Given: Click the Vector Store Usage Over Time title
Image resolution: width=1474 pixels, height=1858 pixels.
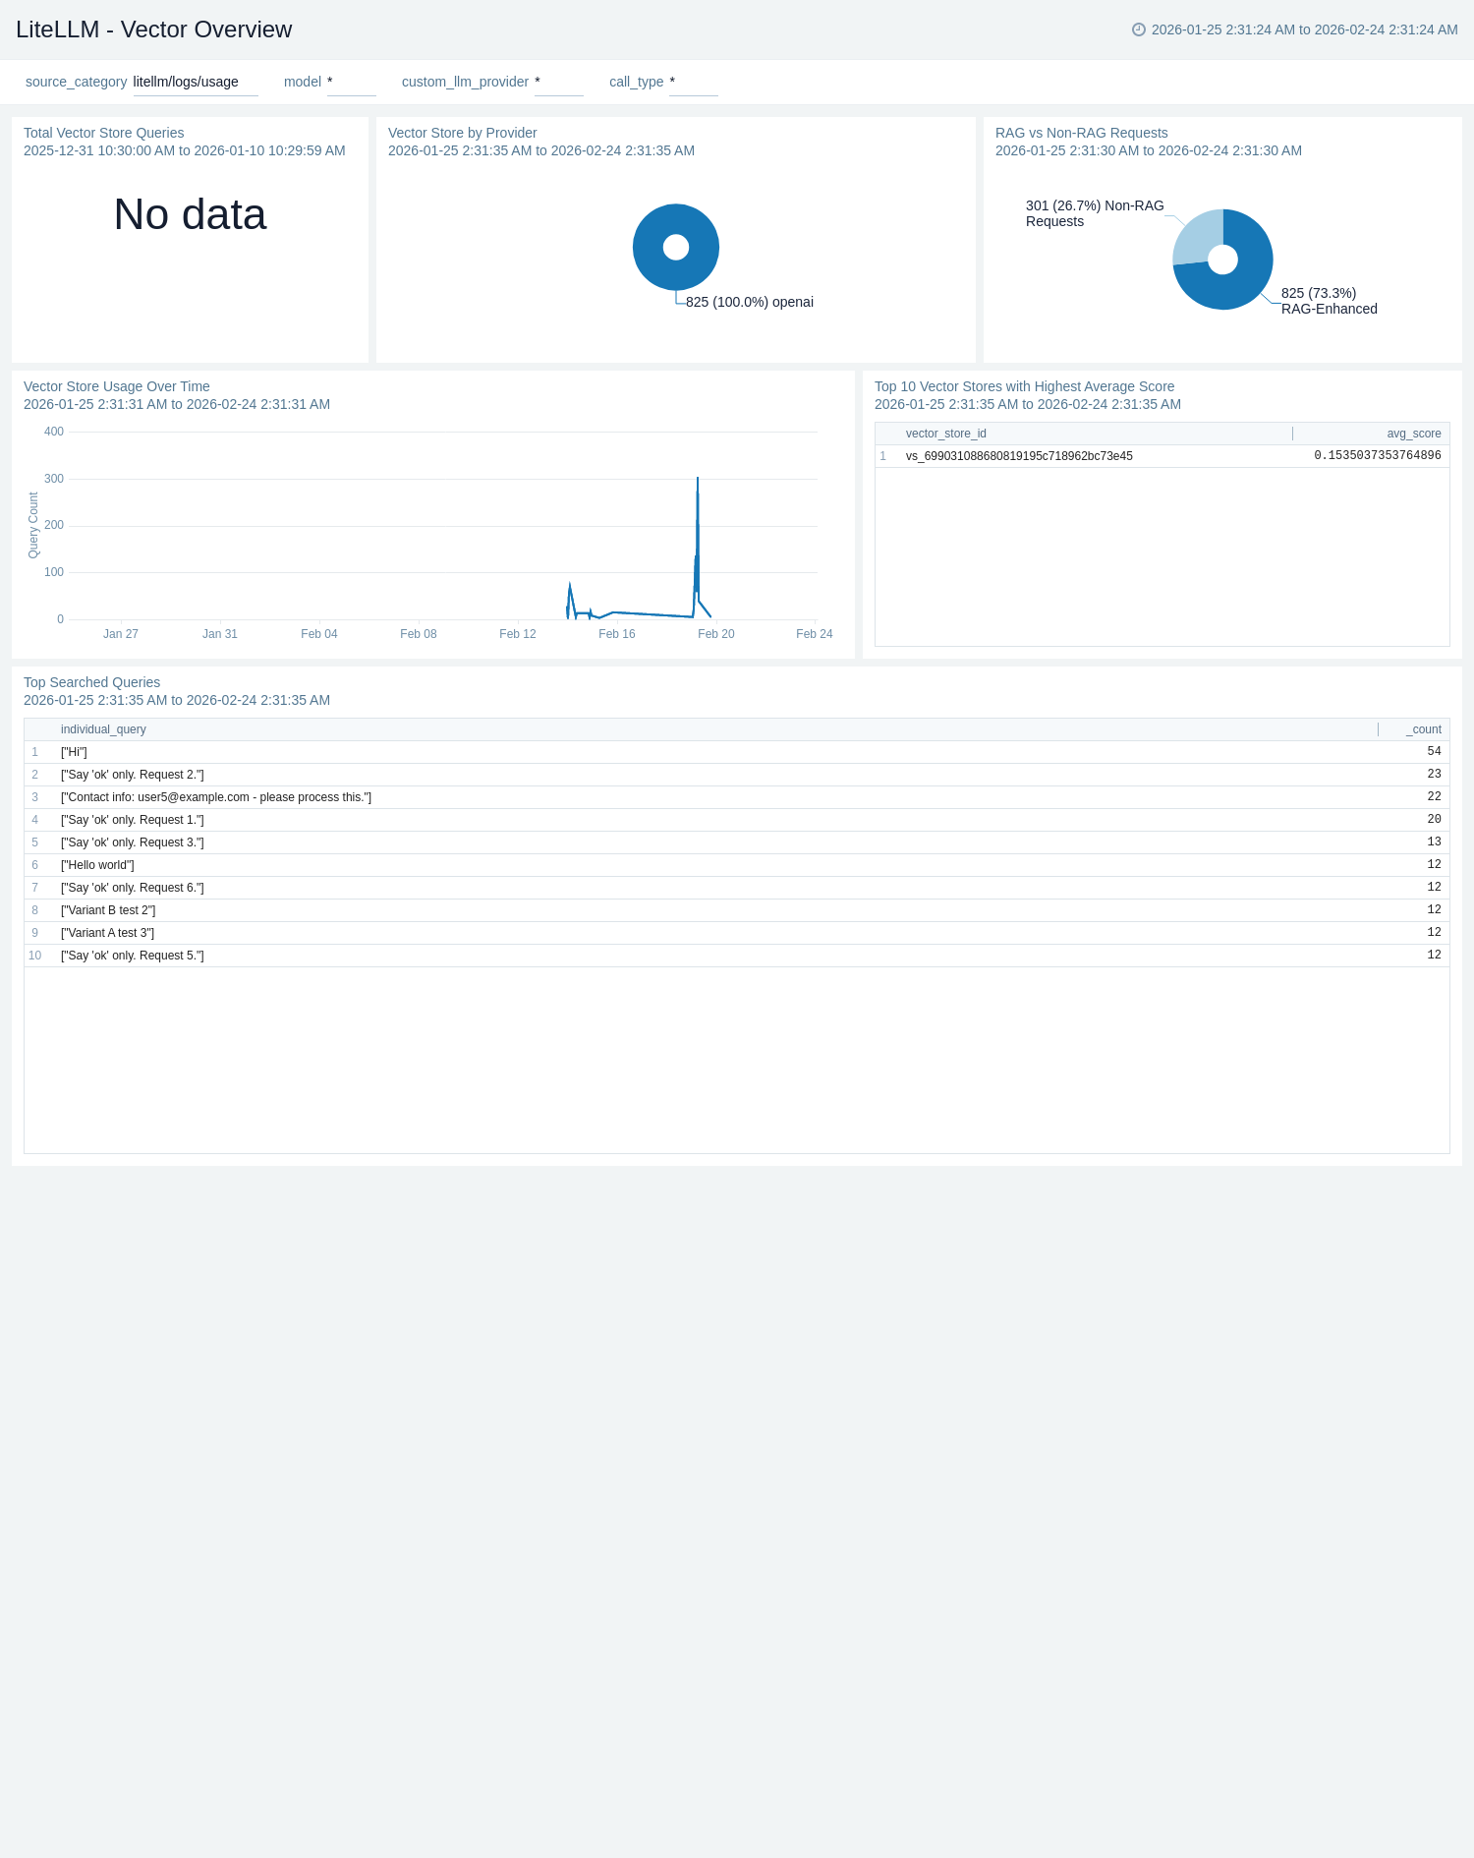Looking at the screenshot, I should point(116,386).
